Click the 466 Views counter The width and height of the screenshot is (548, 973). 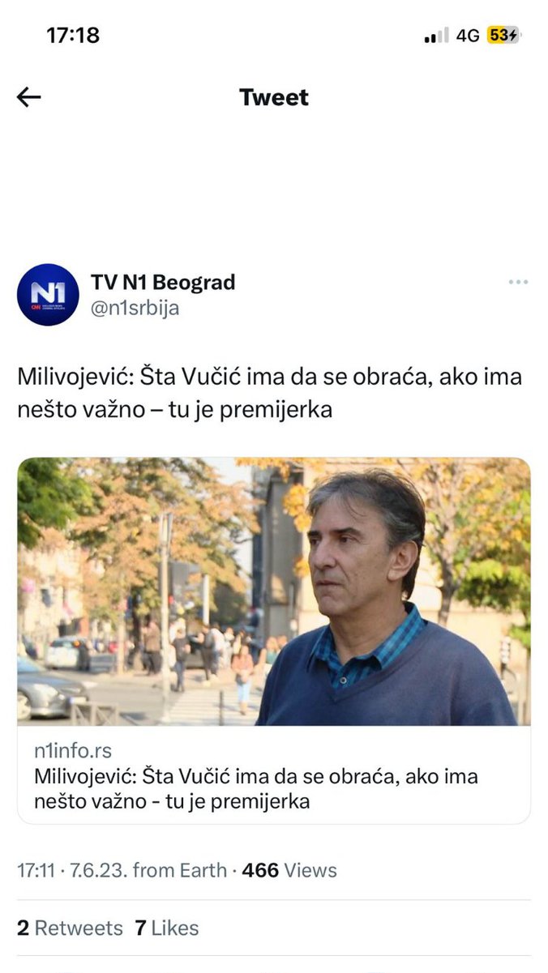coord(289,870)
